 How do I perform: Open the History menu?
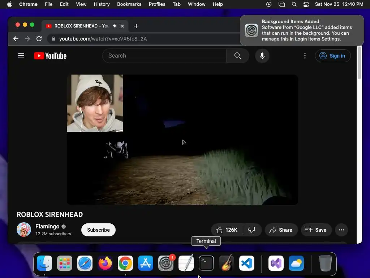click(102, 4)
